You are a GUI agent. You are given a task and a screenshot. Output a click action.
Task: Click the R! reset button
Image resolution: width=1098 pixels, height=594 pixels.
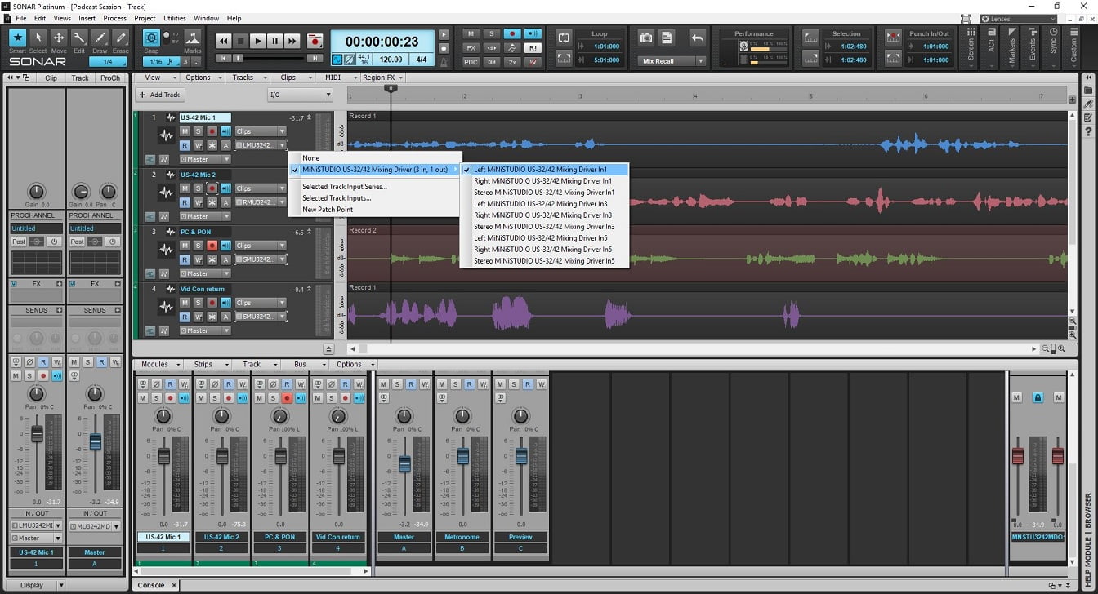point(532,48)
